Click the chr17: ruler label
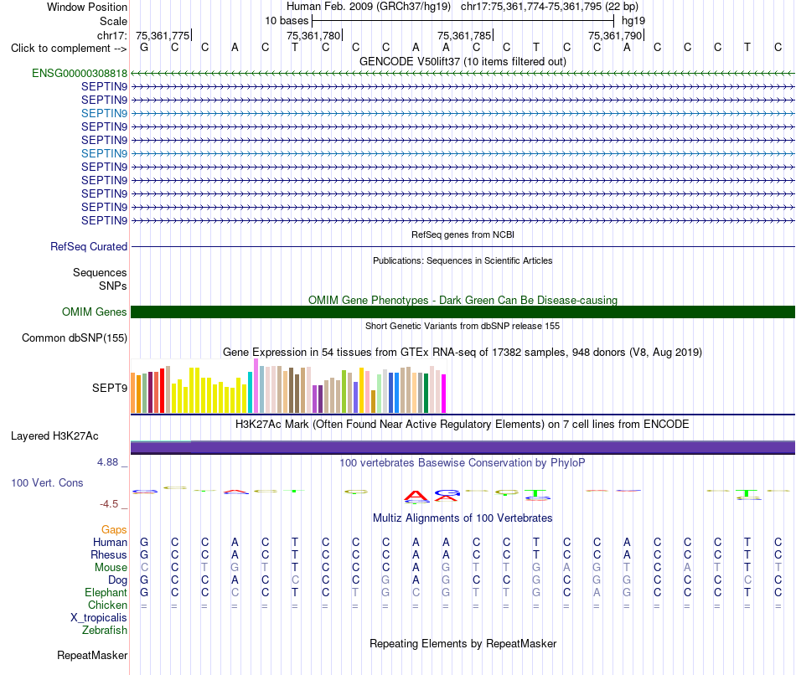The width and height of the screenshot is (796, 675). [111, 35]
